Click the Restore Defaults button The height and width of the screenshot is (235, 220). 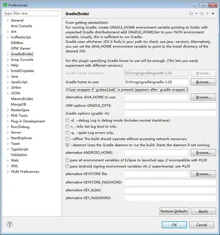[174, 211]
